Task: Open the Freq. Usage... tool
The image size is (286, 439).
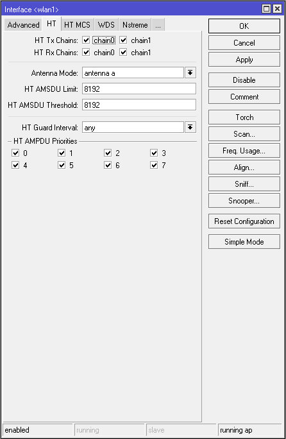Action: 244,151
